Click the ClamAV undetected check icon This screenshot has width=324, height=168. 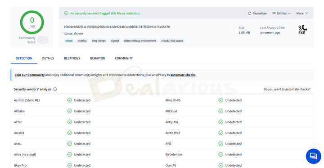tap(220, 165)
